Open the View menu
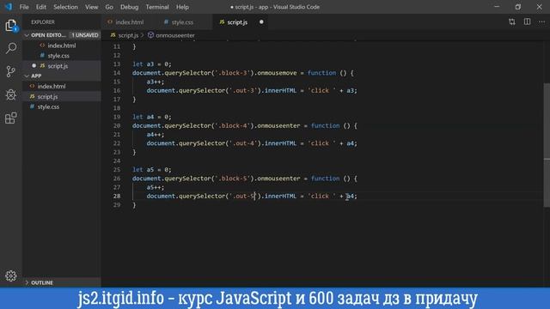Viewport: 550px width, 309px height. tap(92, 7)
